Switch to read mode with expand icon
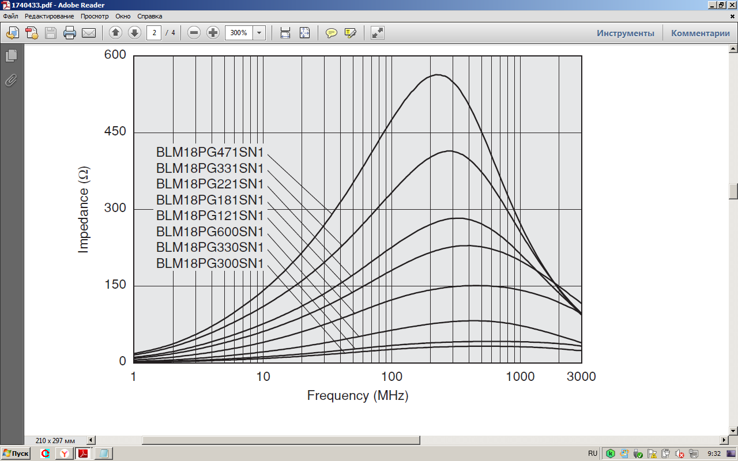This screenshot has width=738, height=461. [378, 33]
